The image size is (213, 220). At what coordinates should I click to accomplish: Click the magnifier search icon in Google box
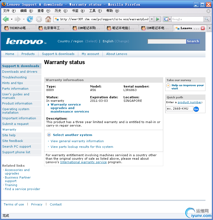(207, 19)
